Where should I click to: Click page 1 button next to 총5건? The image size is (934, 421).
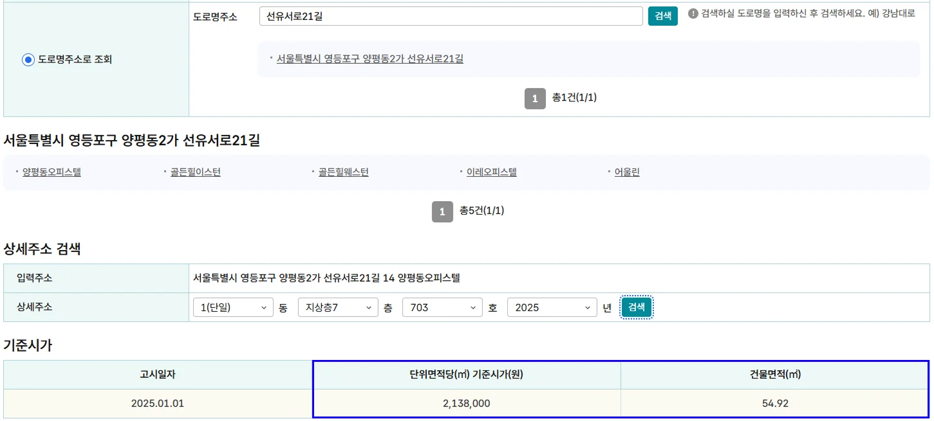[442, 211]
